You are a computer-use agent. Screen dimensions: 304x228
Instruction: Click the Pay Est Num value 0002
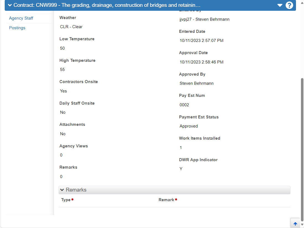[184, 105]
